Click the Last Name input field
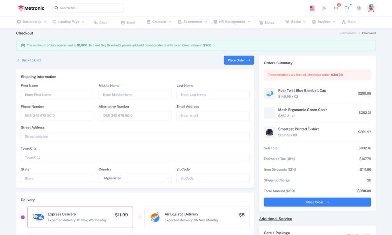Image resolution: width=392 pixels, height=235 pixels. (x=213, y=95)
